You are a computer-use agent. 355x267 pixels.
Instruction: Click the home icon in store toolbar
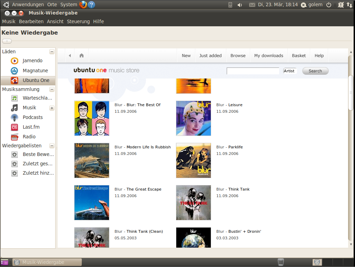[82, 56]
